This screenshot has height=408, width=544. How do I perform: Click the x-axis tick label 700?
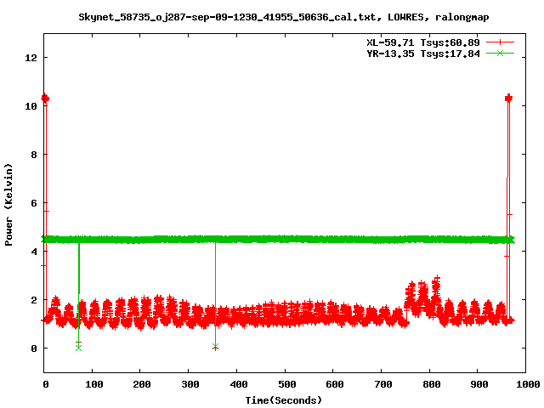coord(383,384)
